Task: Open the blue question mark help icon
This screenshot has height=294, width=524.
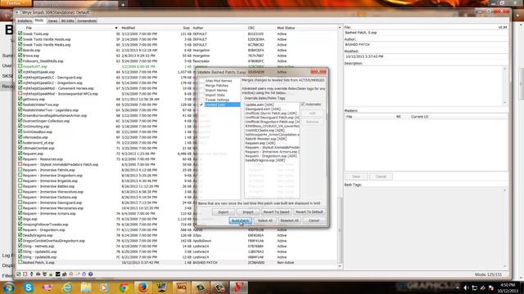Action: tap(90, 274)
